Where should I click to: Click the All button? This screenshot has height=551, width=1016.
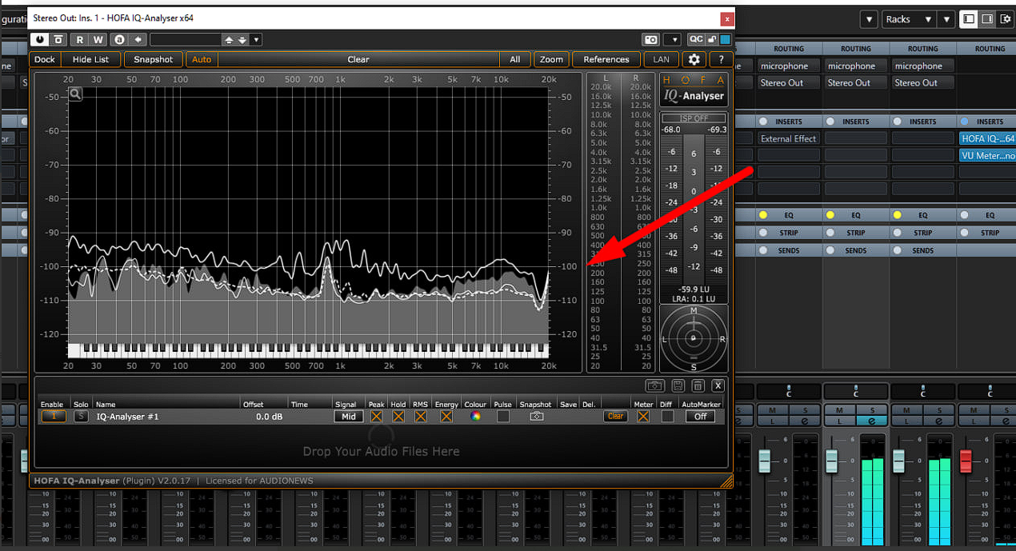click(515, 59)
